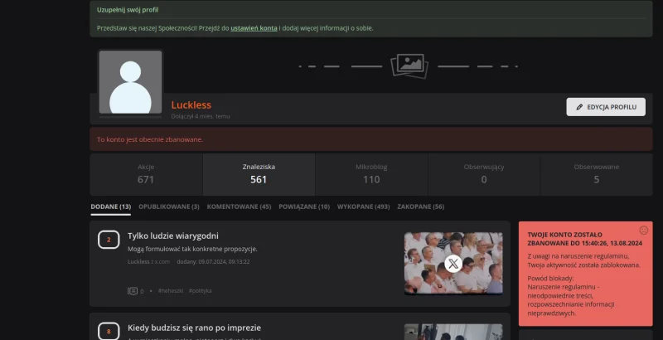Click the banner image placeholder icon
This screenshot has width=663, height=340.
click(x=409, y=66)
